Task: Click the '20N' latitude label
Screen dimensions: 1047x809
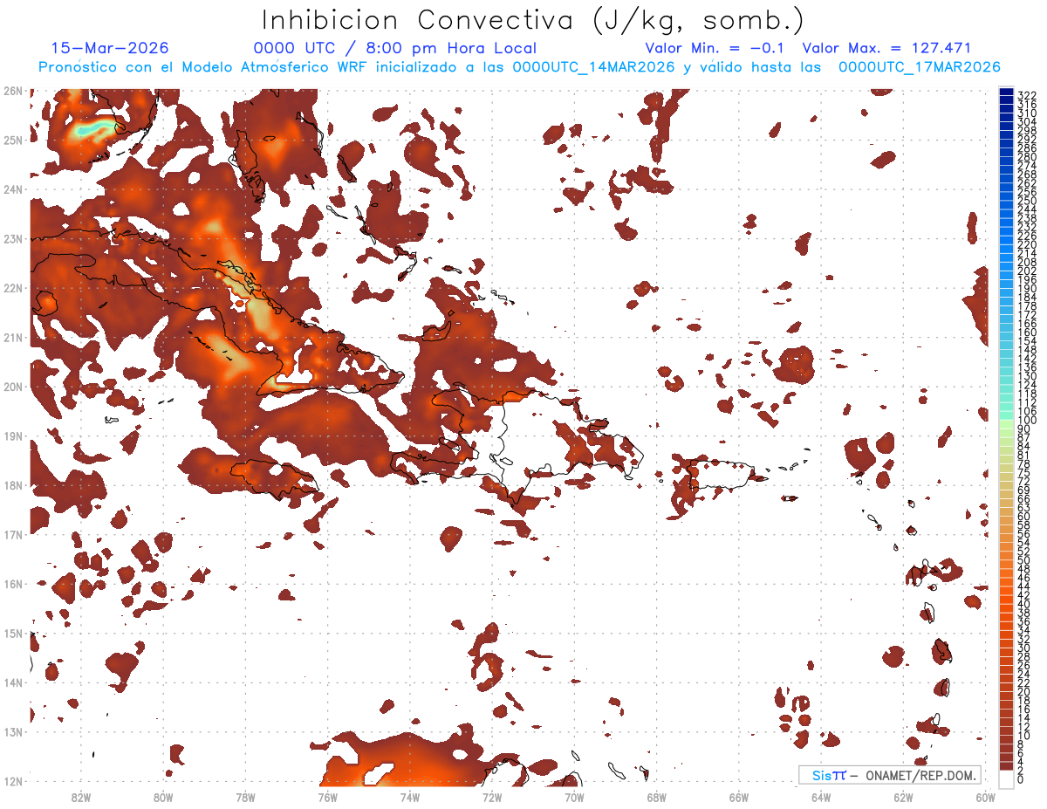Action: click(x=13, y=387)
